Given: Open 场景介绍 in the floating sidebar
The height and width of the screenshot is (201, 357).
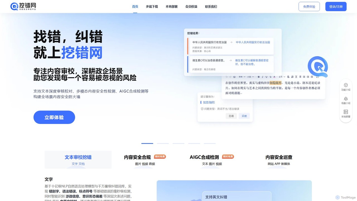Looking at the screenshot, I should pos(346,100).
